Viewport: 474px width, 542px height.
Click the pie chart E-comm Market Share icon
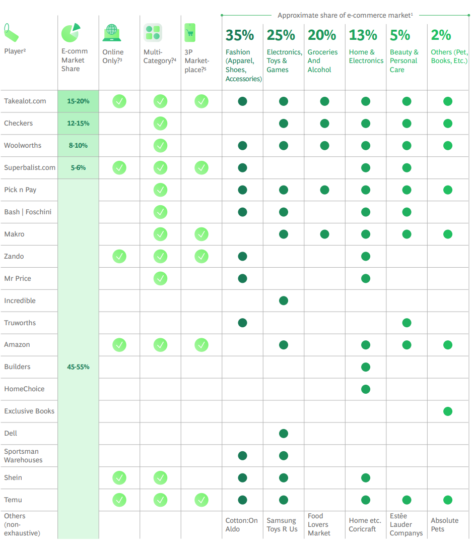tap(71, 32)
